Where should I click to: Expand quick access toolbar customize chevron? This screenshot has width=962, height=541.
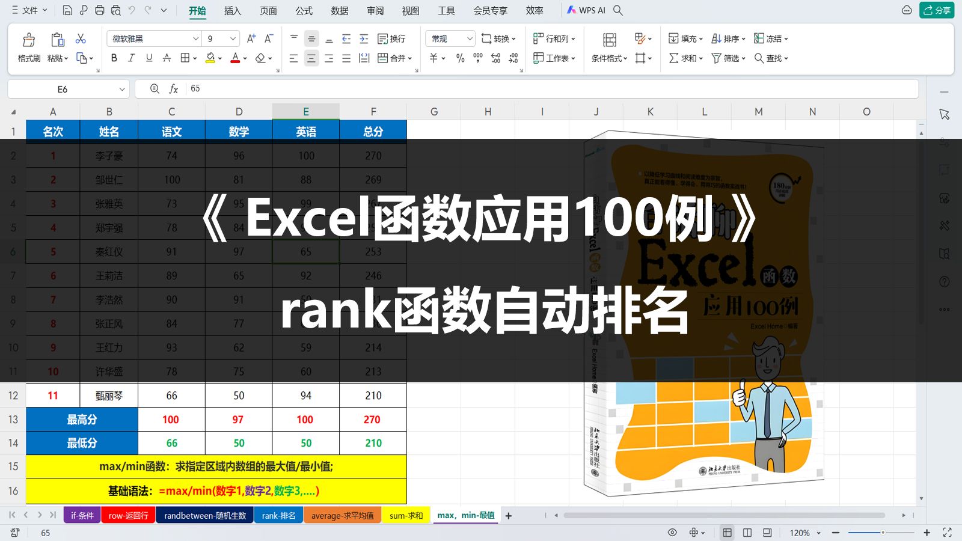pyautogui.click(x=164, y=10)
